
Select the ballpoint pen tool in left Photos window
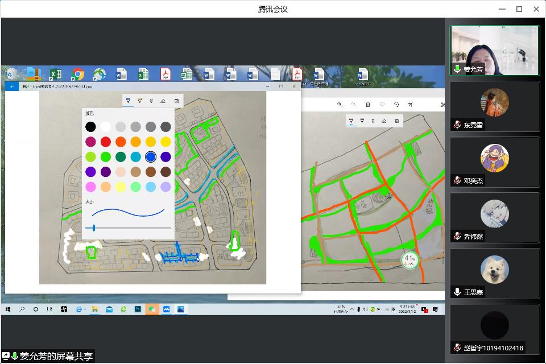[x=128, y=100]
